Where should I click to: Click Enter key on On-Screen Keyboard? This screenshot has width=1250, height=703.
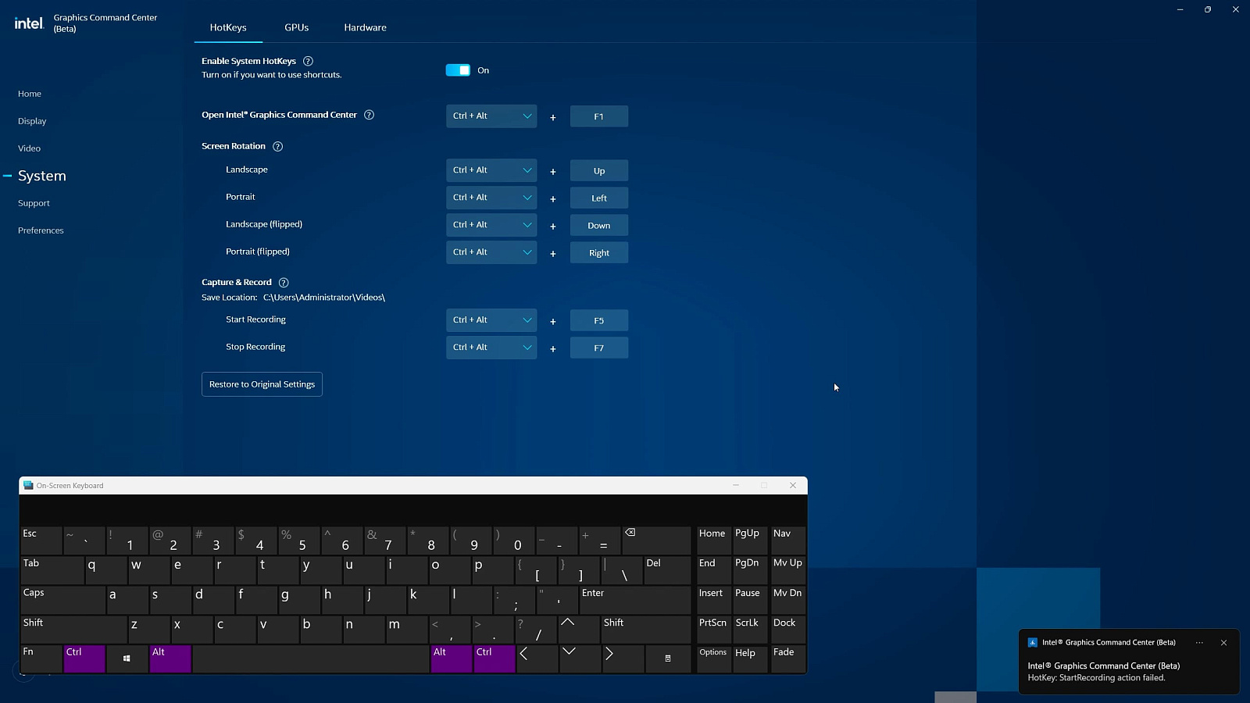pyautogui.click(x=635, y=599)
